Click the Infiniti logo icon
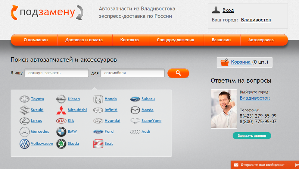This screenshot has width=299, height=169. pos(98,110)
